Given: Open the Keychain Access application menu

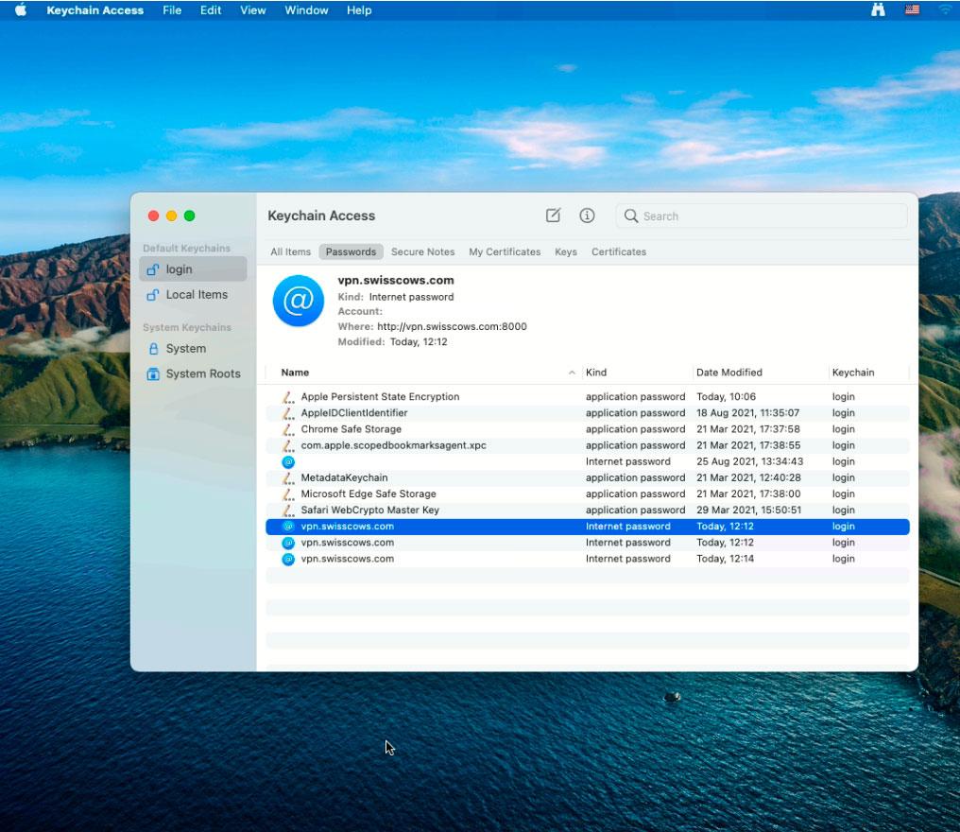Looking at the screenshot, I should pos(94,9).
